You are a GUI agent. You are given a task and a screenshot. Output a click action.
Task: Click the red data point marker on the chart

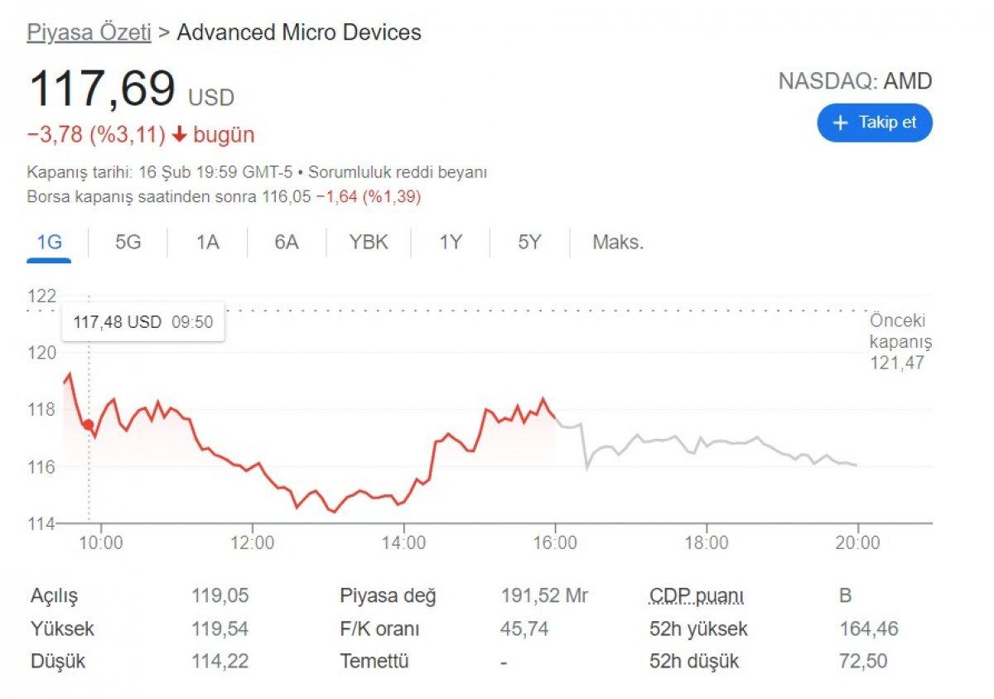[89, 423]
